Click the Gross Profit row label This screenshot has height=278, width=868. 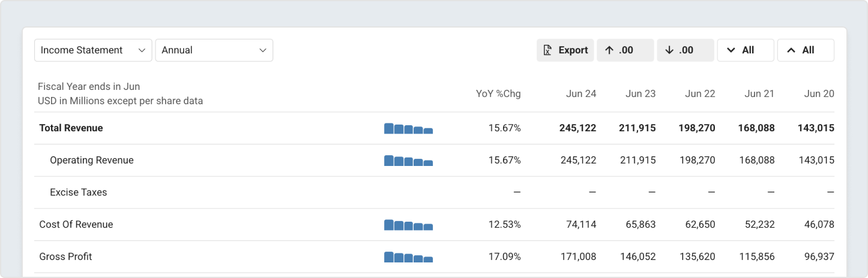tap(65, 257)
